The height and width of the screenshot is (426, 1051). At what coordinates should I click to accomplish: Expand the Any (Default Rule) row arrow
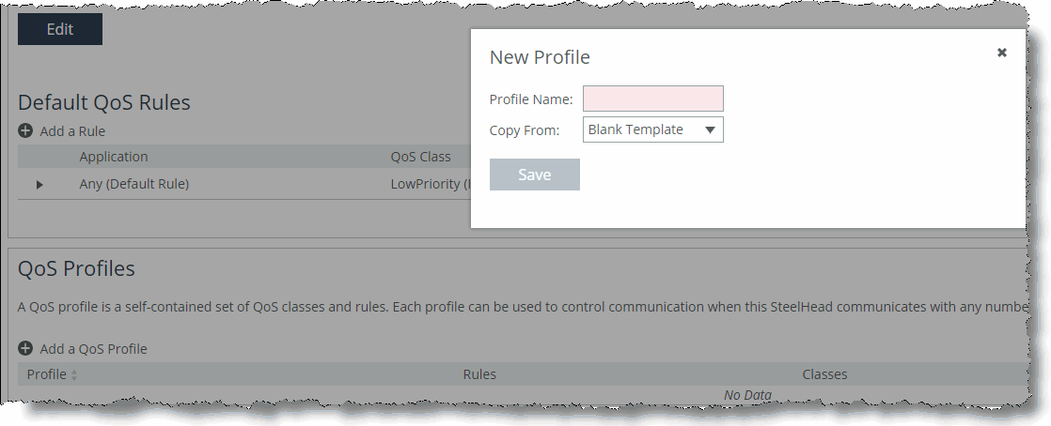click(x=39, y=185)
